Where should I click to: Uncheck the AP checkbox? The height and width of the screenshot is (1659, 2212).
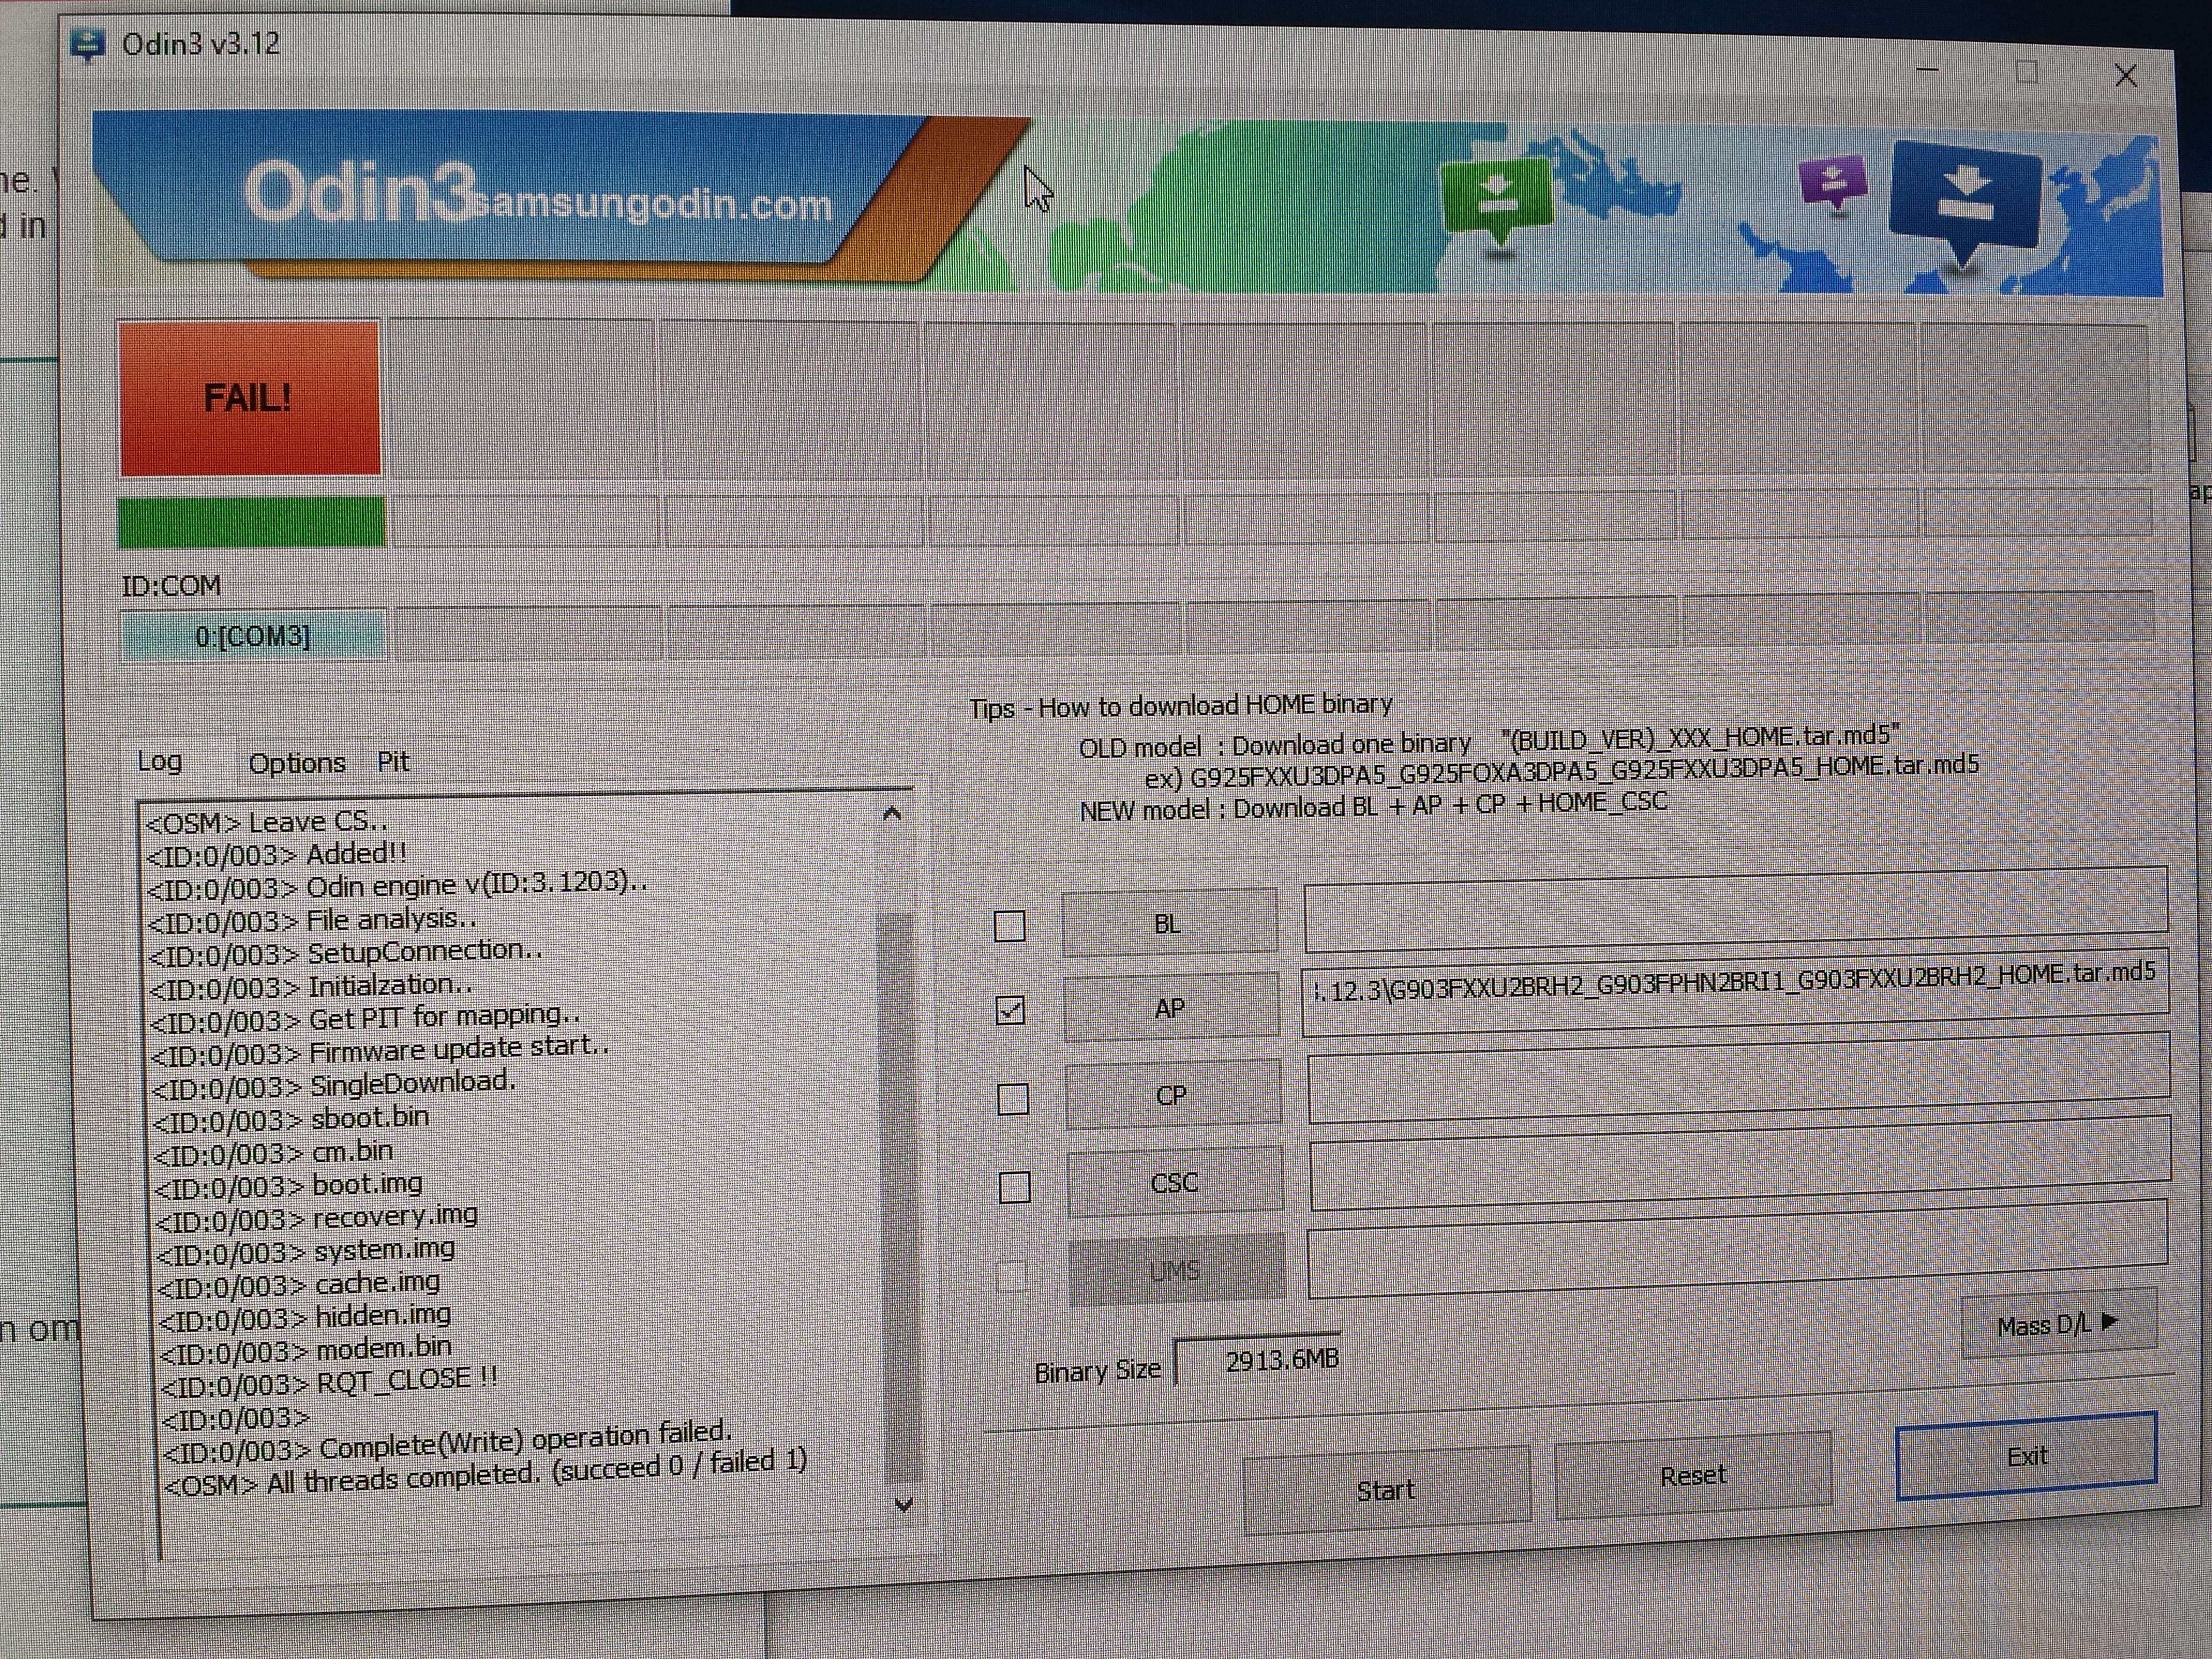point(1010,1011)
